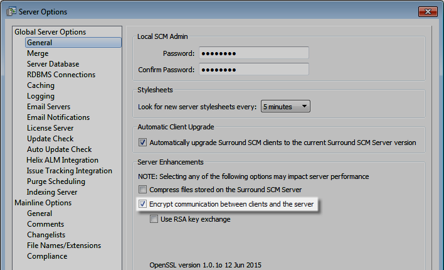
Task: Uncheck Encrypt communication between clients and server
Action: pos(142,204)
